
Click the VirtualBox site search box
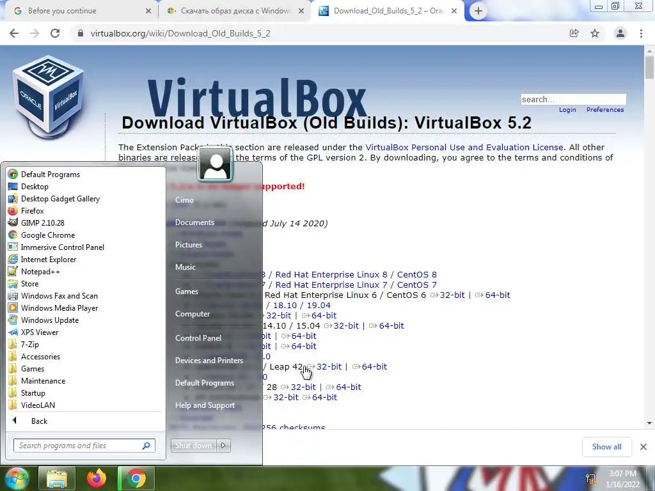click(573, 99)
